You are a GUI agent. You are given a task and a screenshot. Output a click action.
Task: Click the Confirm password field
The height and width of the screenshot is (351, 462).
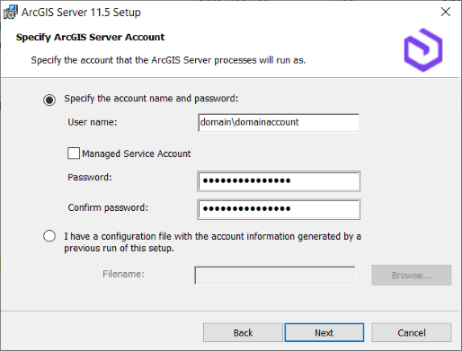[x=279, y=209]
